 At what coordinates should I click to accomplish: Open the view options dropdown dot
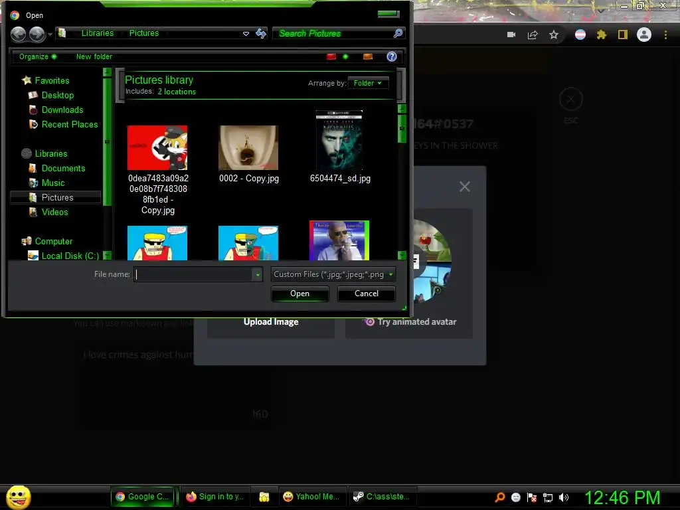tap(345, 56)
